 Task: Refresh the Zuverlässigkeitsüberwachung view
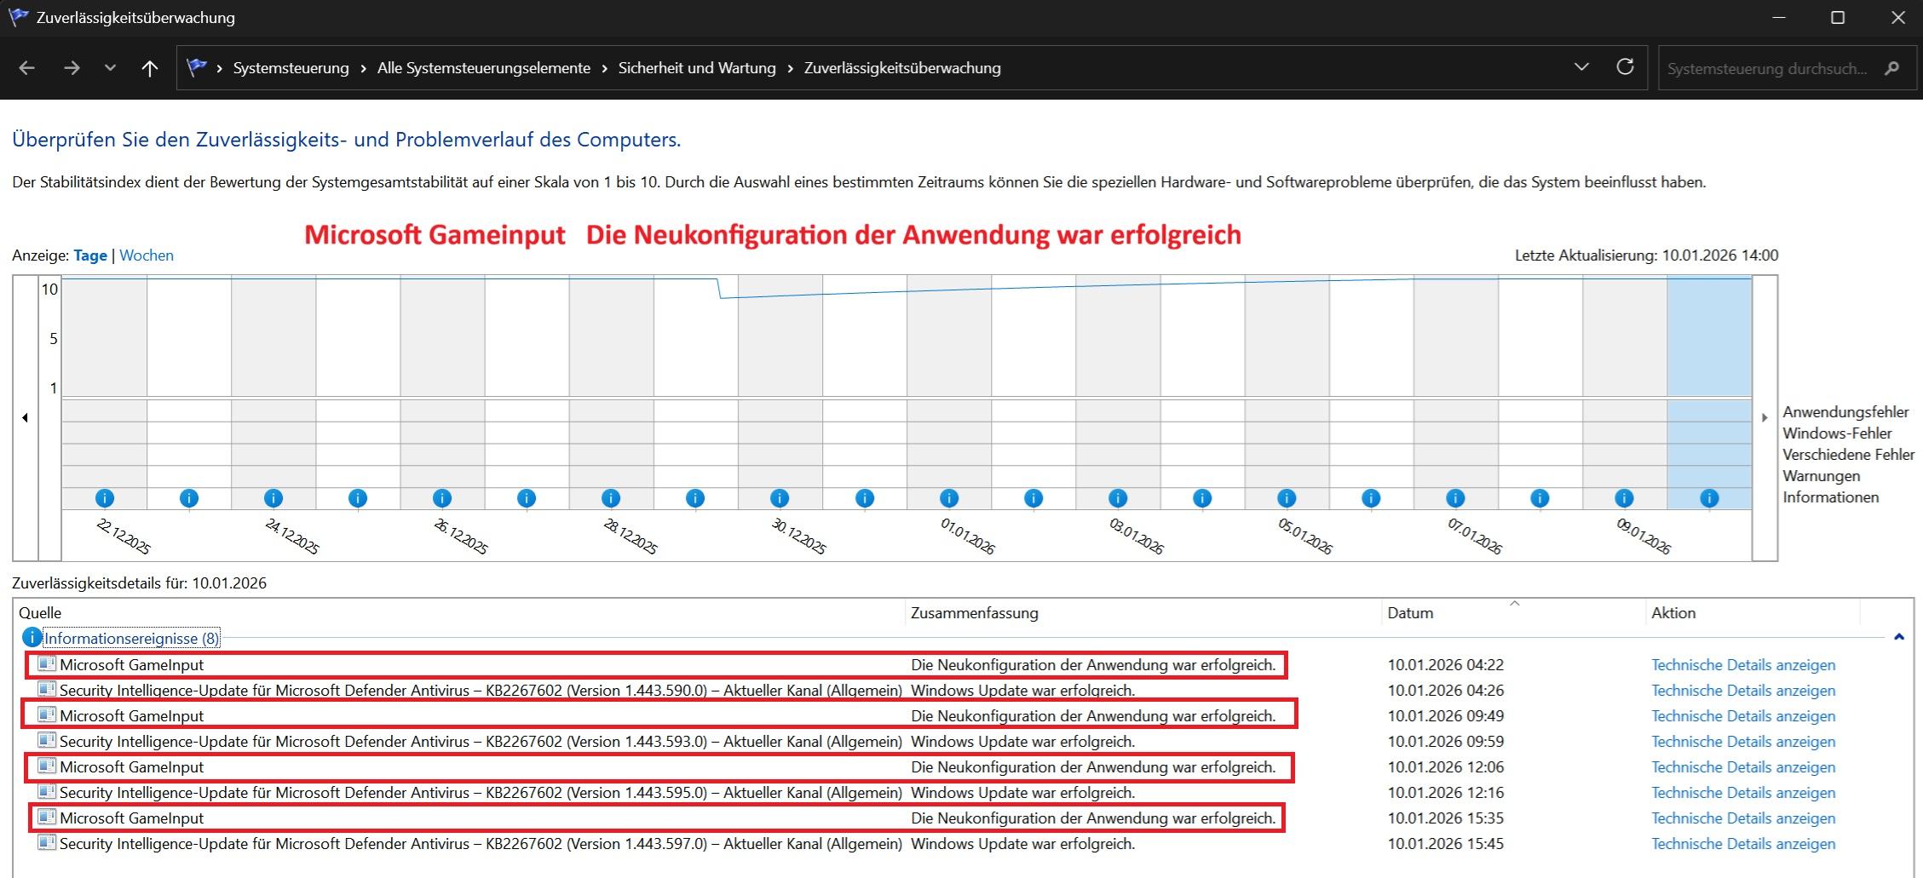(x=1625, y=67)
